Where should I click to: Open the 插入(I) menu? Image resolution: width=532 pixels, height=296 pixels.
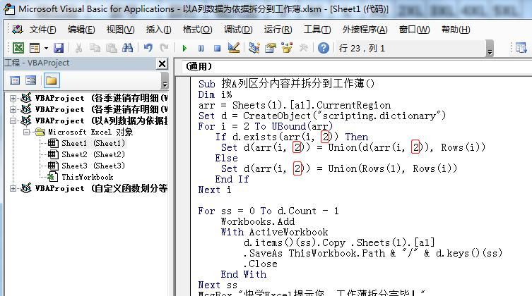[158, 30]
